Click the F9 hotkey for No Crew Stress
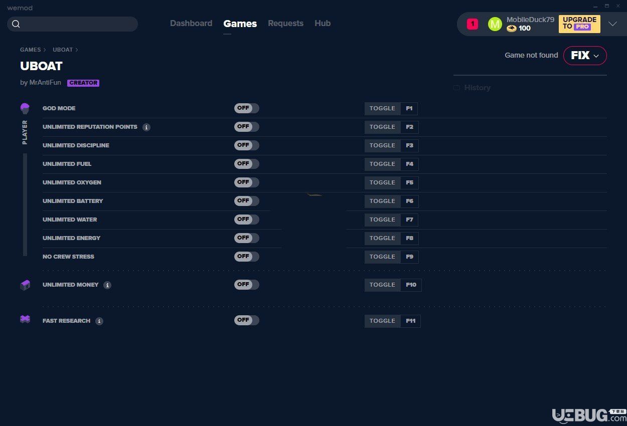The width and height of the screenshot is (627, 426). tap(410, 257)
